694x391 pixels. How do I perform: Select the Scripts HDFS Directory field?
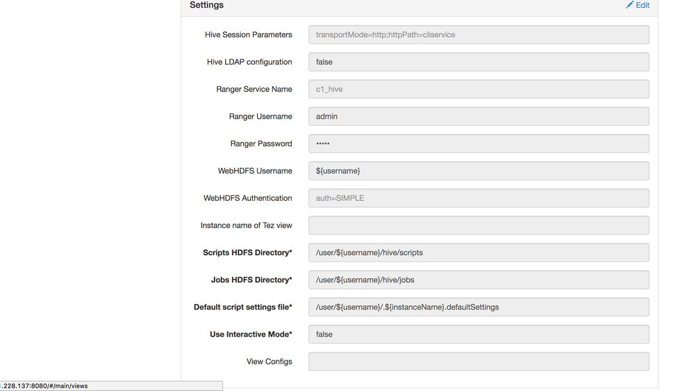pyautogui.click(x=479, y=253)
